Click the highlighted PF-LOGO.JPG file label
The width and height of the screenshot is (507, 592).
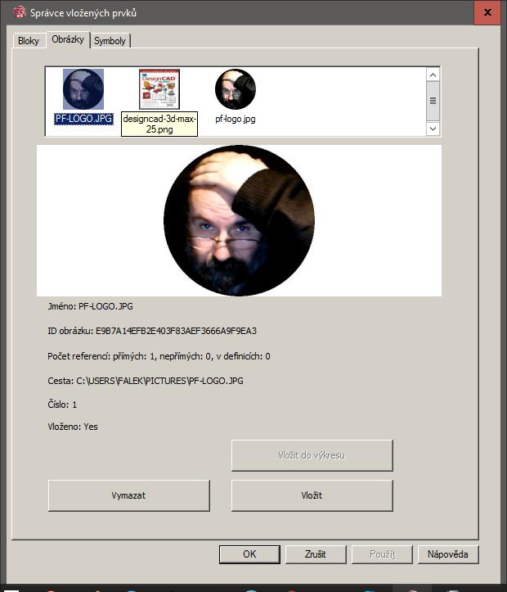[83, 119]
